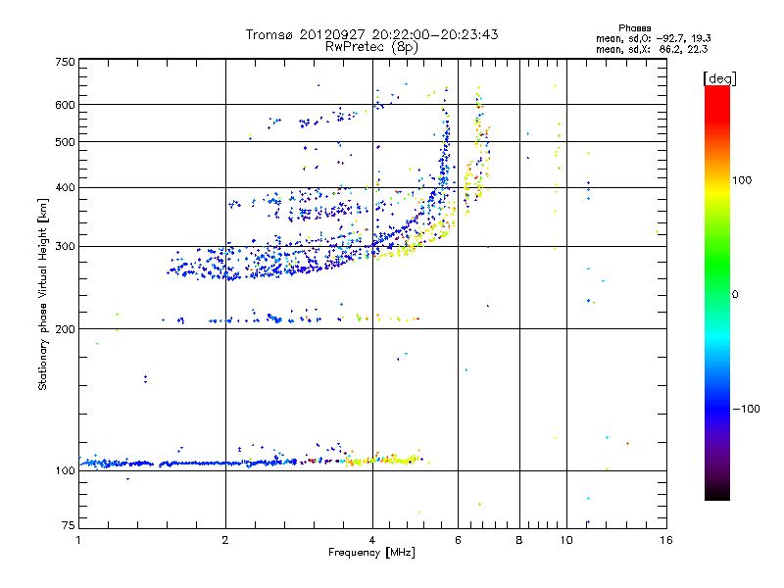This screenshot has height=588, width=784.
Task: Click the '[deg]' colorbar unit label
Action: click(x=719, y=78)
